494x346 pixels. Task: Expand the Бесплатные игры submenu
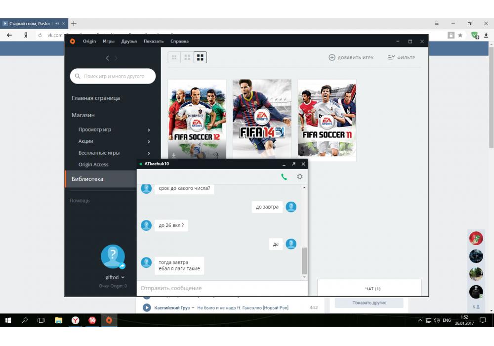pyautogui.click(x=149, y=153)
